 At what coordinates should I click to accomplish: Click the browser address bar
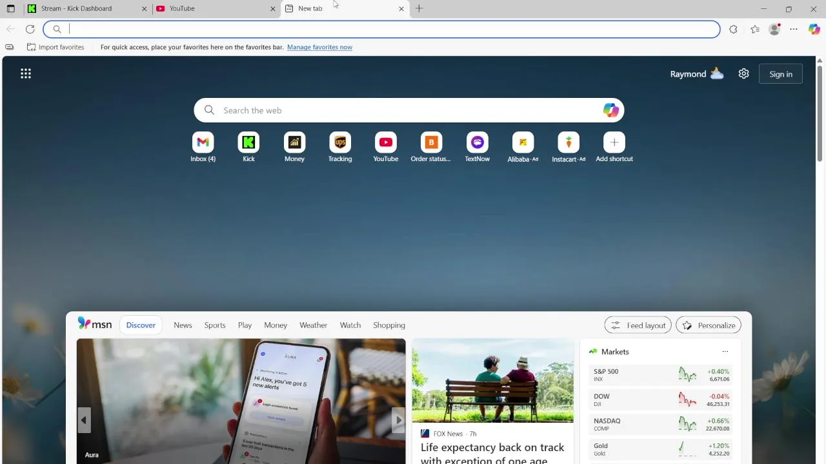pos(381,29)
